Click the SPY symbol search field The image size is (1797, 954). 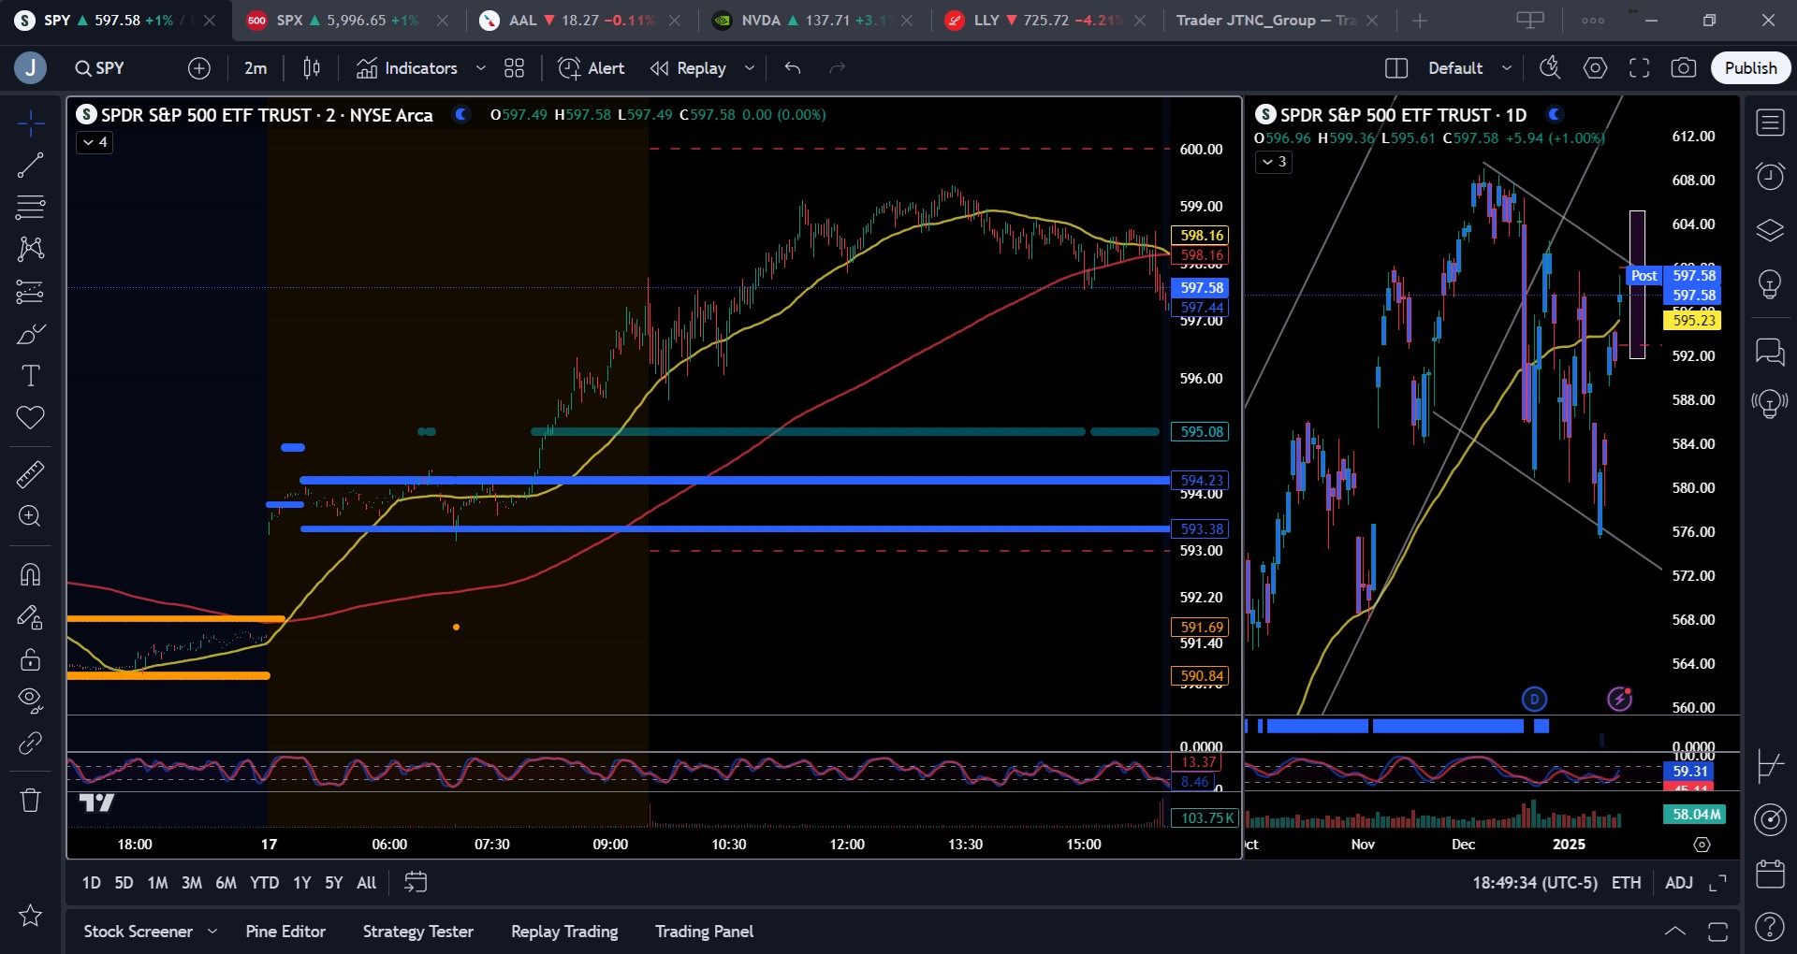tap(100, 68)
